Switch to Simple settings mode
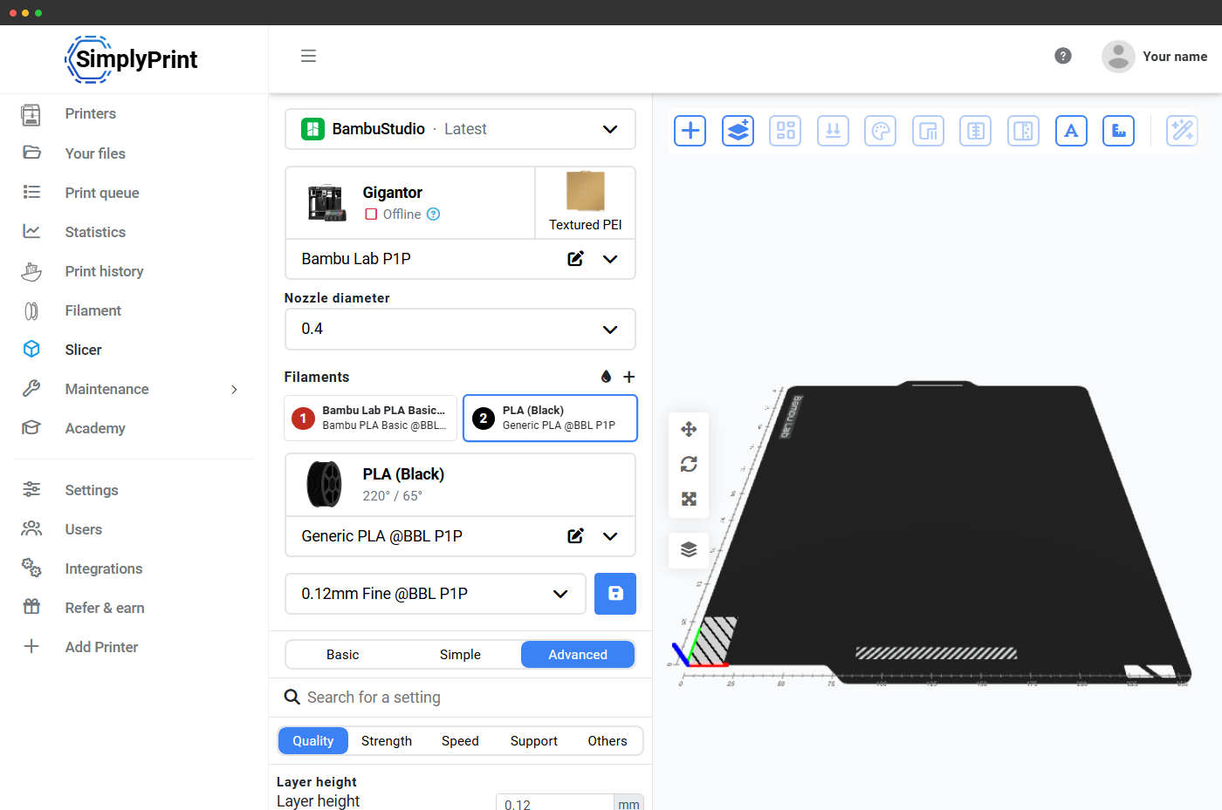Viewport: 1222px width, 810px height. click(x=460, y=655)
